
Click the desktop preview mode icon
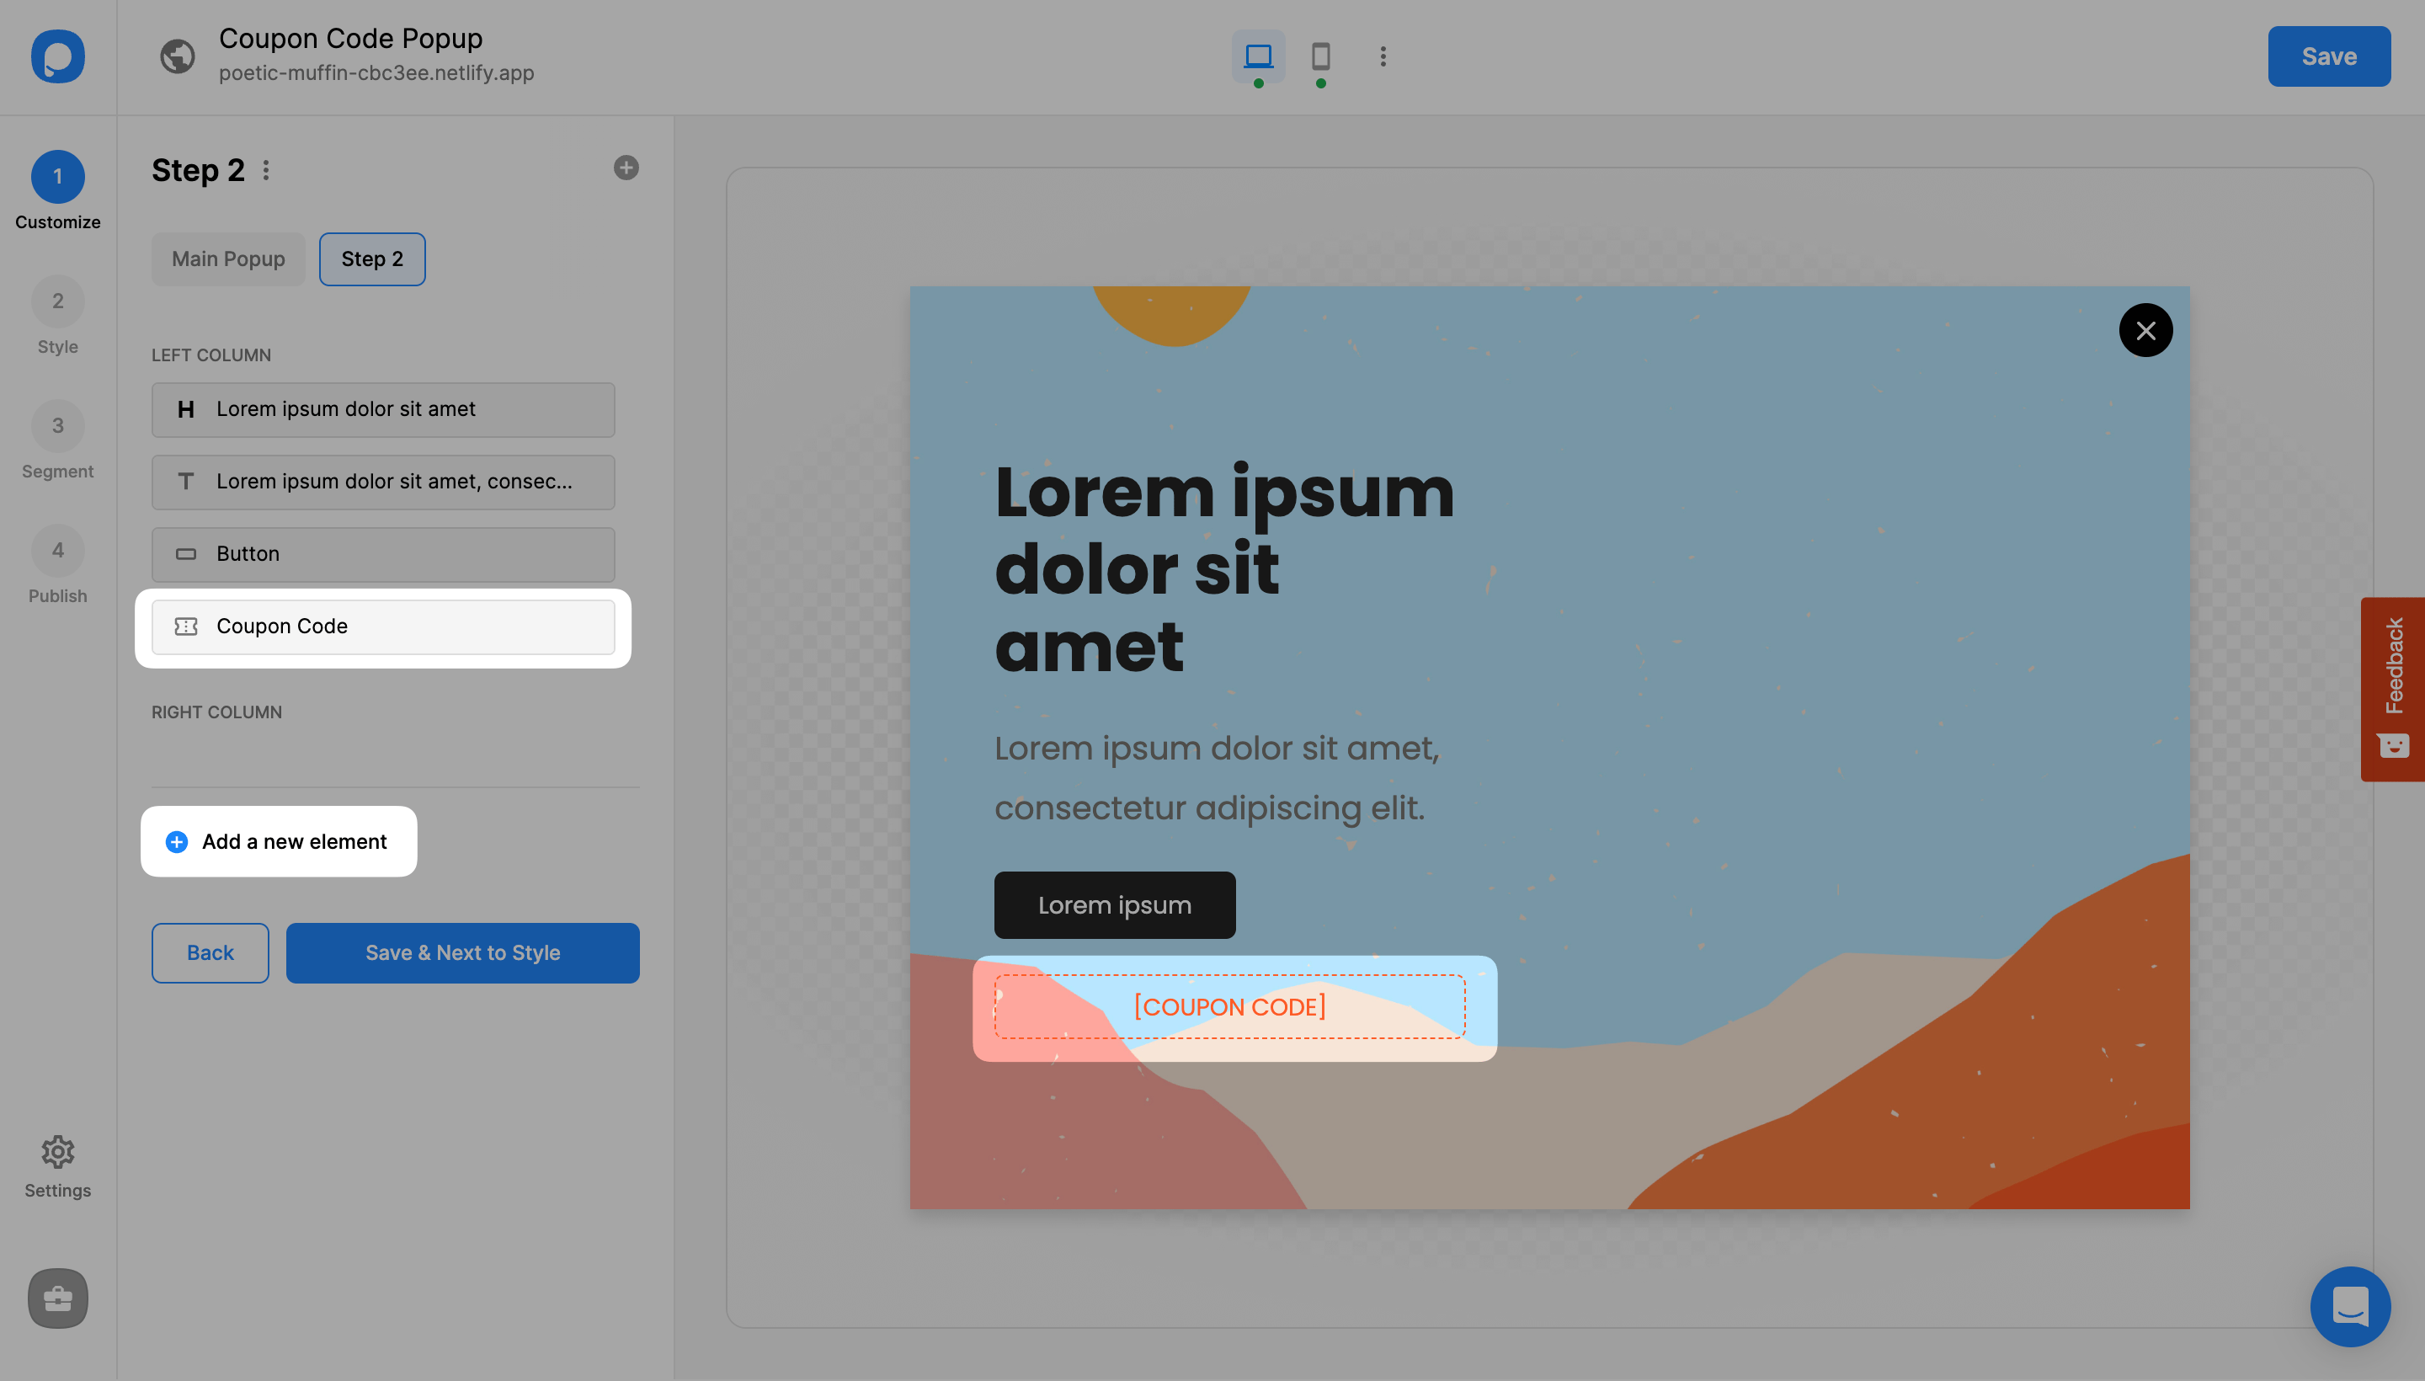click(x=1259, y=55)
